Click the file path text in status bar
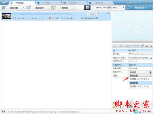This screenshot has height=114, width=153. tap(44, 112)
